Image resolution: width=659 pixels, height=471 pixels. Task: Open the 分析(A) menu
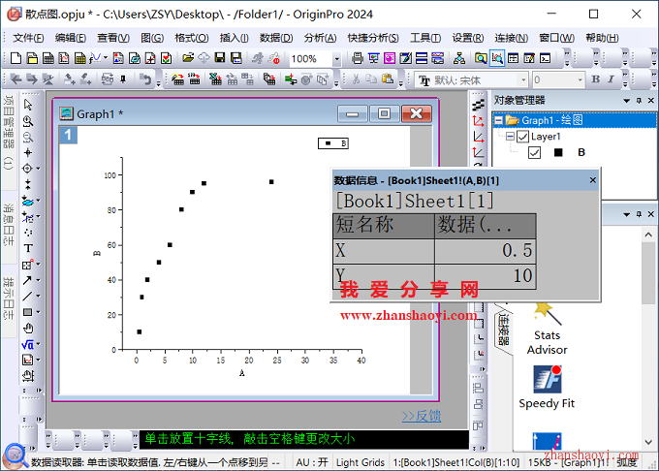click(320, 38)
